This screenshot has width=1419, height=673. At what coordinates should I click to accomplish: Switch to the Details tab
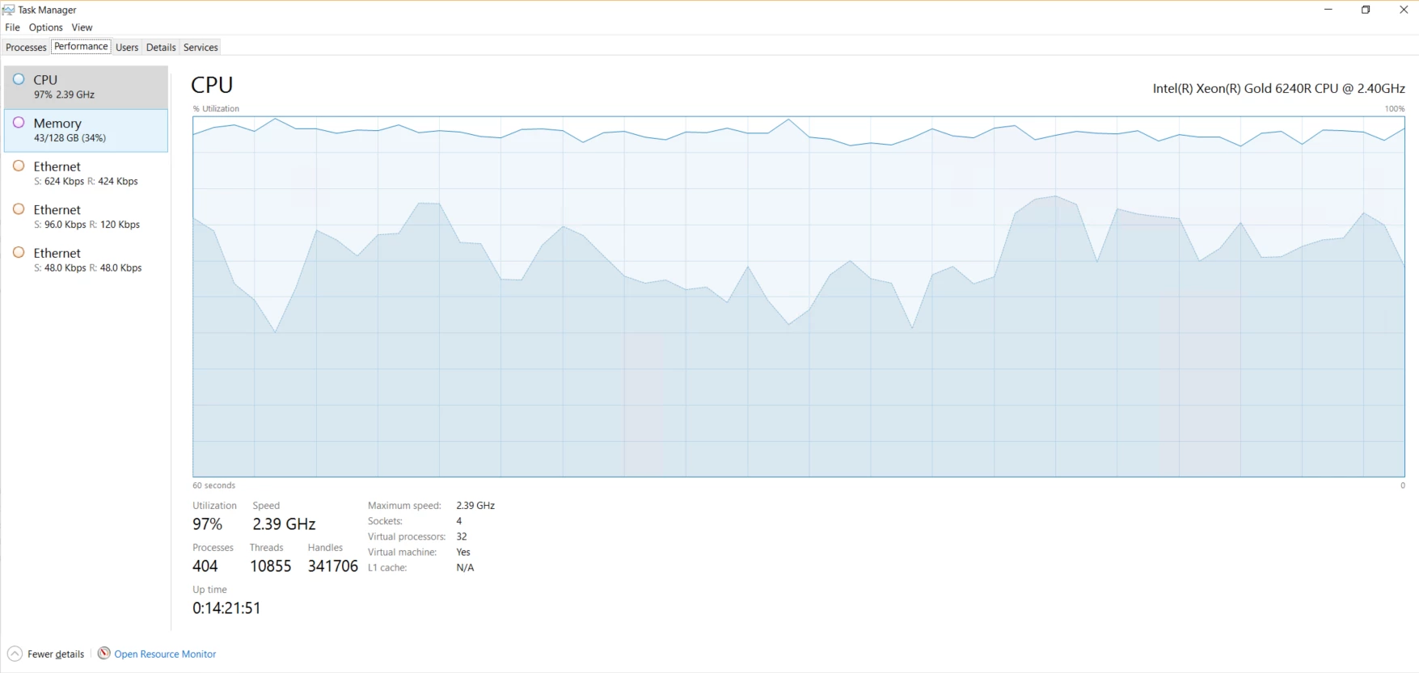(161, 48)
